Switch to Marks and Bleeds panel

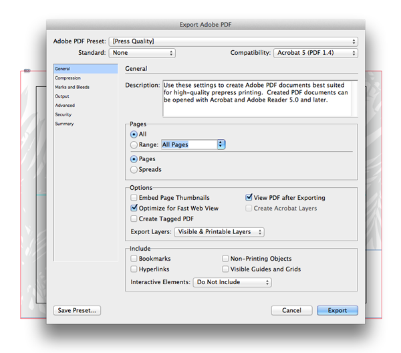tap(86, 87)
